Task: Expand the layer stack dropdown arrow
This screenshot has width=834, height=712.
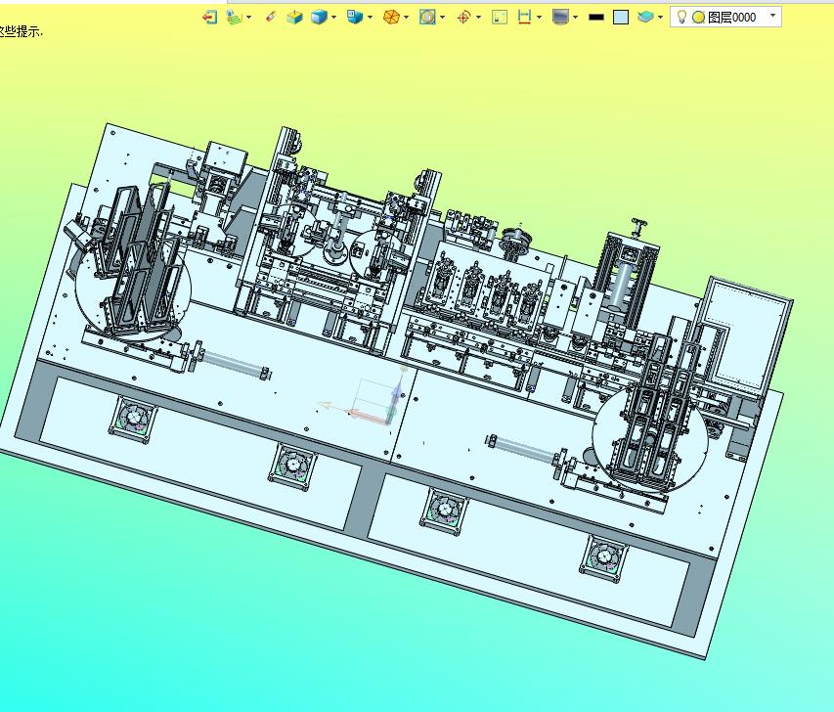Action: 661,18
